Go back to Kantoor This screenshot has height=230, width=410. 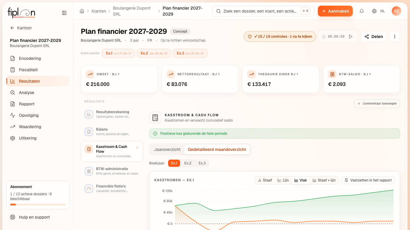click(21, 28)
